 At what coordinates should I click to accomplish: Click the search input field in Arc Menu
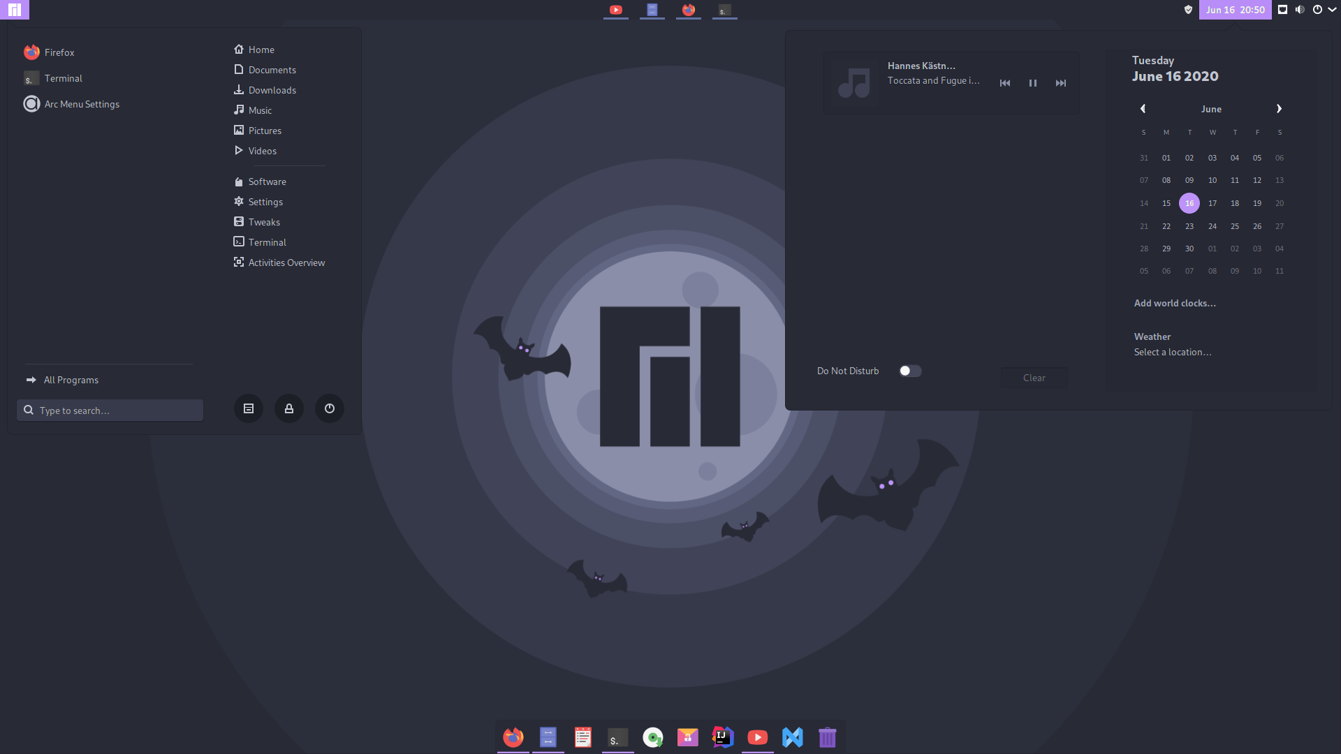coord(110,410)
